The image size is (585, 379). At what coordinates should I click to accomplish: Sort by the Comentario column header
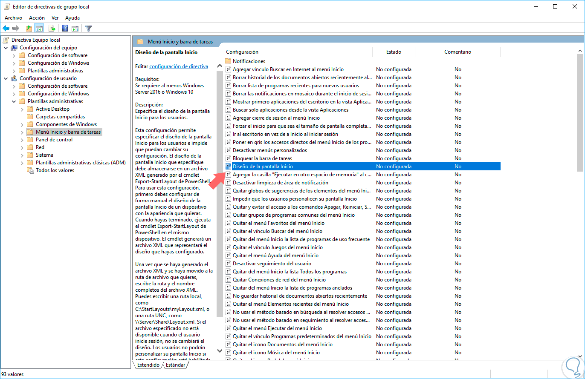[x=458, y=52]
